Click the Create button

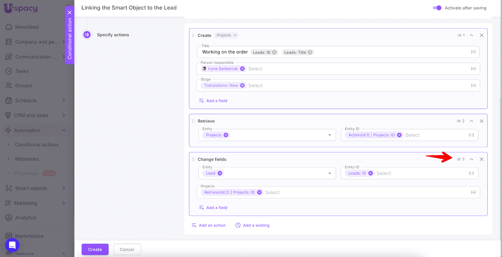(95, 249)
